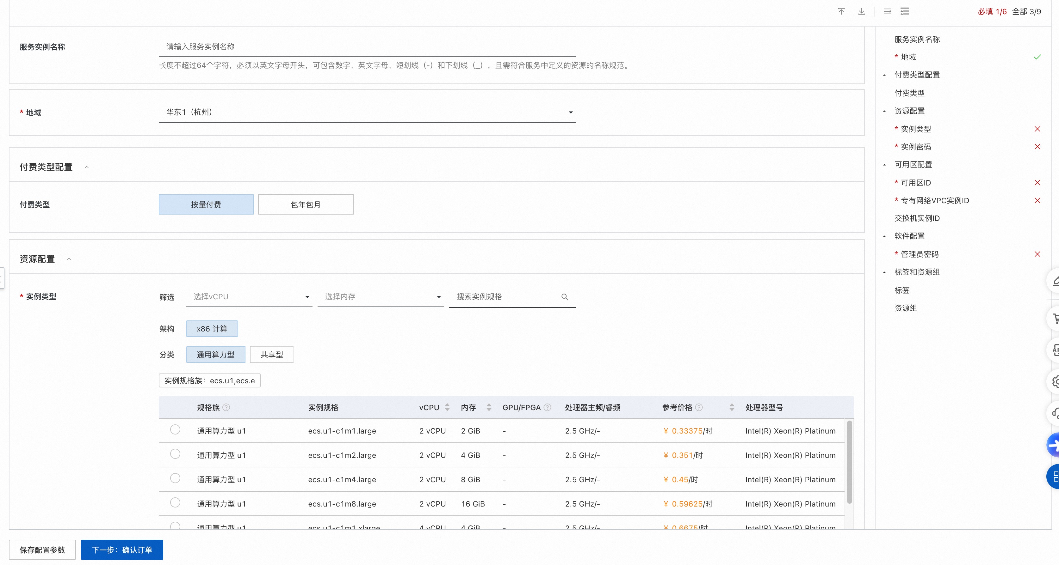This screenshot has height=565, width=1059.
Task: Click the hide-outline arrow icon
Action: click(x=887, y=11)
